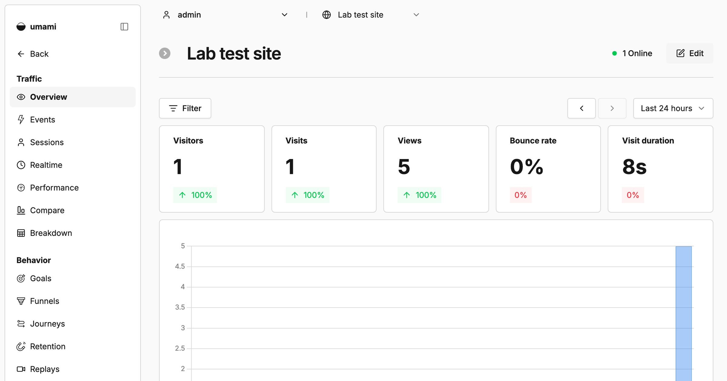
Task: Go to previous time period
Action: click(582, 108)
